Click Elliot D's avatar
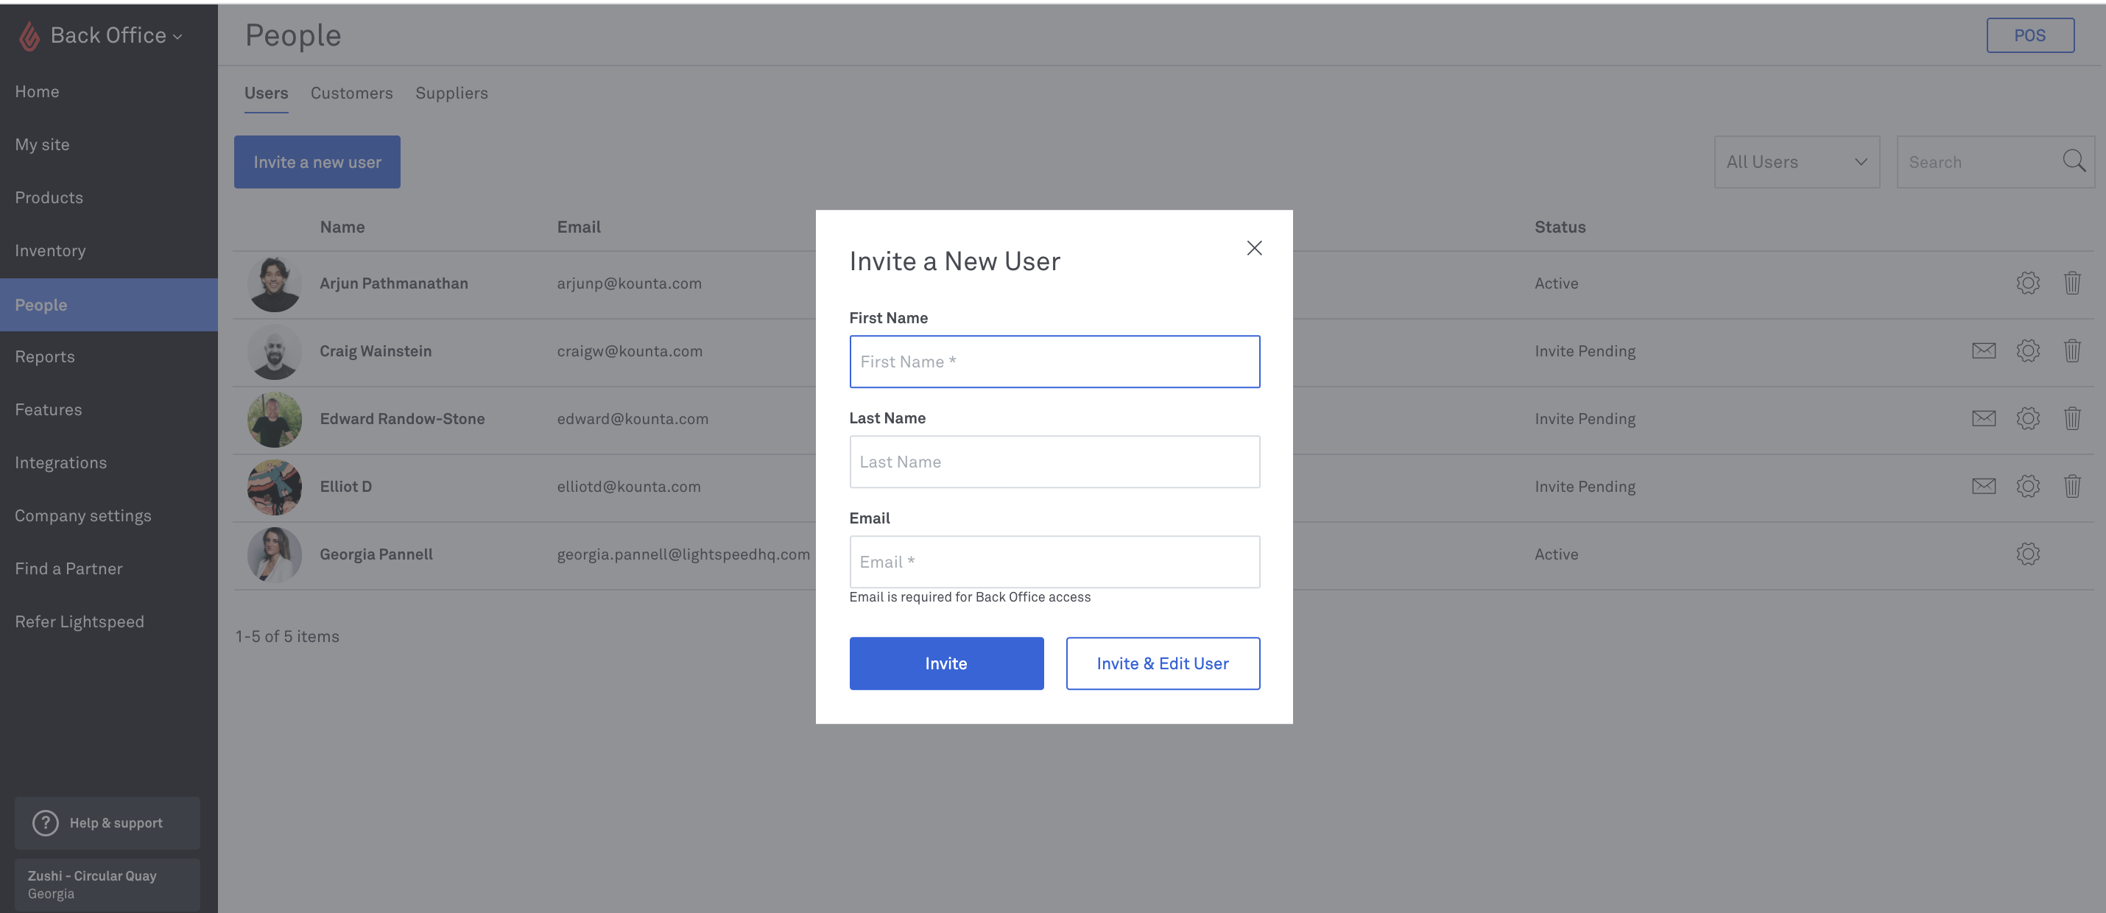Screen dimensions: 2106x913 click(275, 487)
